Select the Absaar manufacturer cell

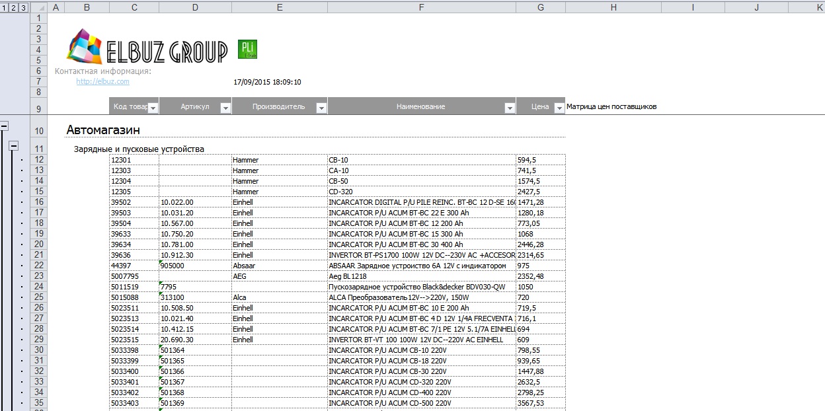pyautogui.click(x=280, y=266)
